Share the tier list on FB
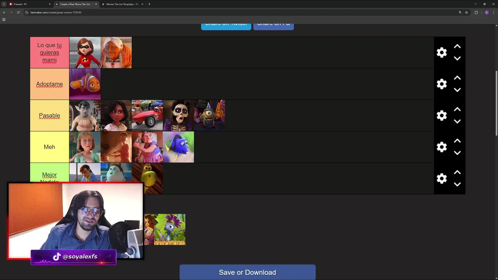 pos(274,26)
